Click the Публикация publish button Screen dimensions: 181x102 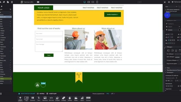click(x=176, y=2)
